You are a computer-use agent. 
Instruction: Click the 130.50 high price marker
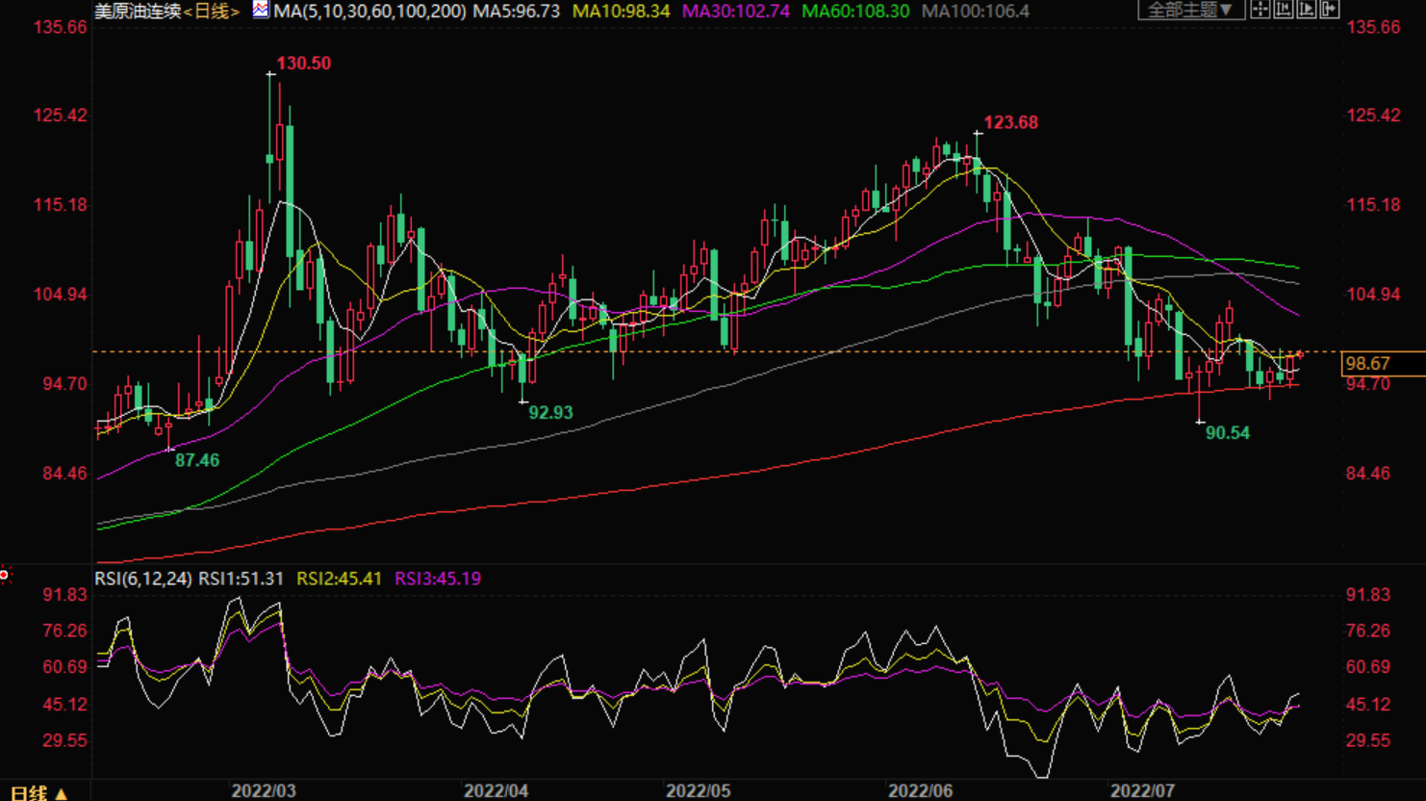[303, 64]
